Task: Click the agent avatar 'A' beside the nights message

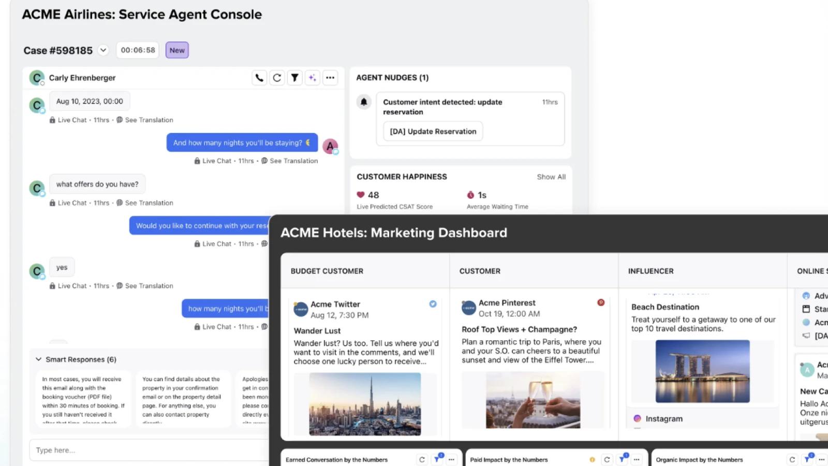Action: coord(330,147)
